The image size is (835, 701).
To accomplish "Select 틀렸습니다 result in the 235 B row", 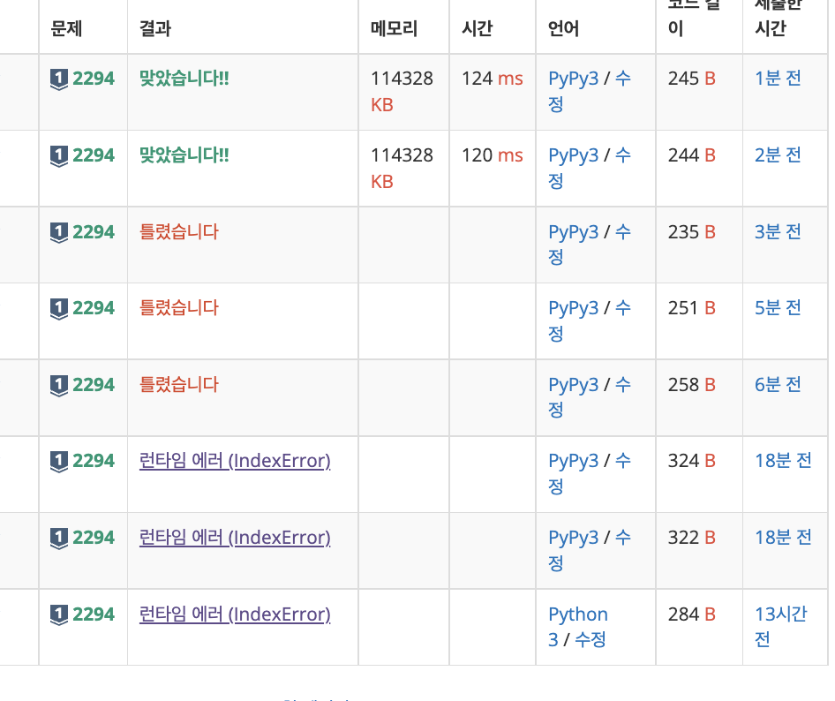I will coord(179,231).
